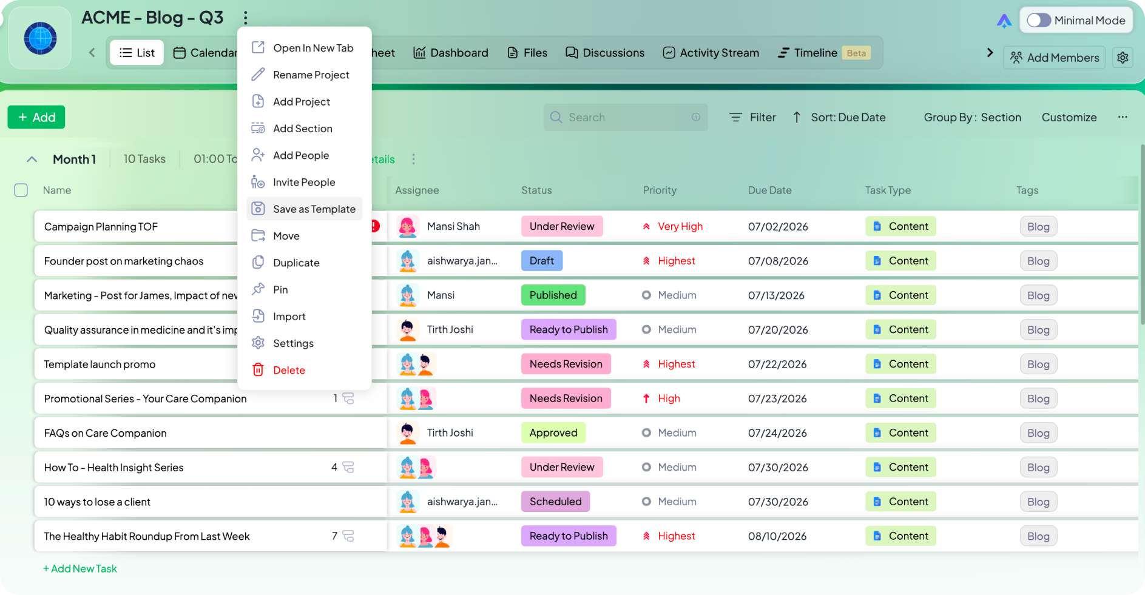
Task: Change the Very High priority value
Action: click(x=673, y=226)
